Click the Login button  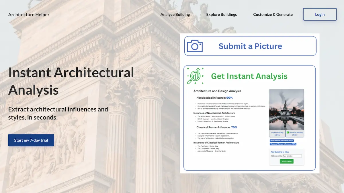[320, 14]
